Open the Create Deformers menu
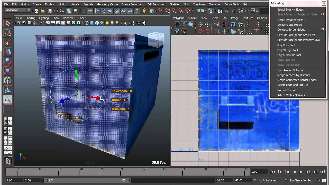The width and height of the screenshot is (329, 185). [x=133, y=4]
